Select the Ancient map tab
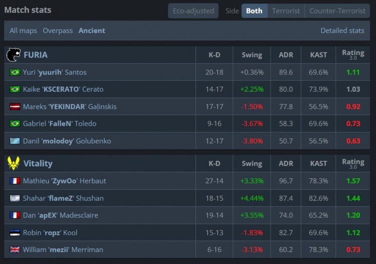Screen dimensions: 376x264 pyautogui.click(x=92, y=31)
